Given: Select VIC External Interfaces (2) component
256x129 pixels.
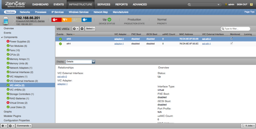Looking at the screenshot, I should point(24,81).
